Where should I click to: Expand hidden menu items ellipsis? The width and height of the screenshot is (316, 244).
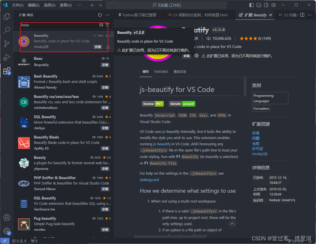click(x=79, y=5)
